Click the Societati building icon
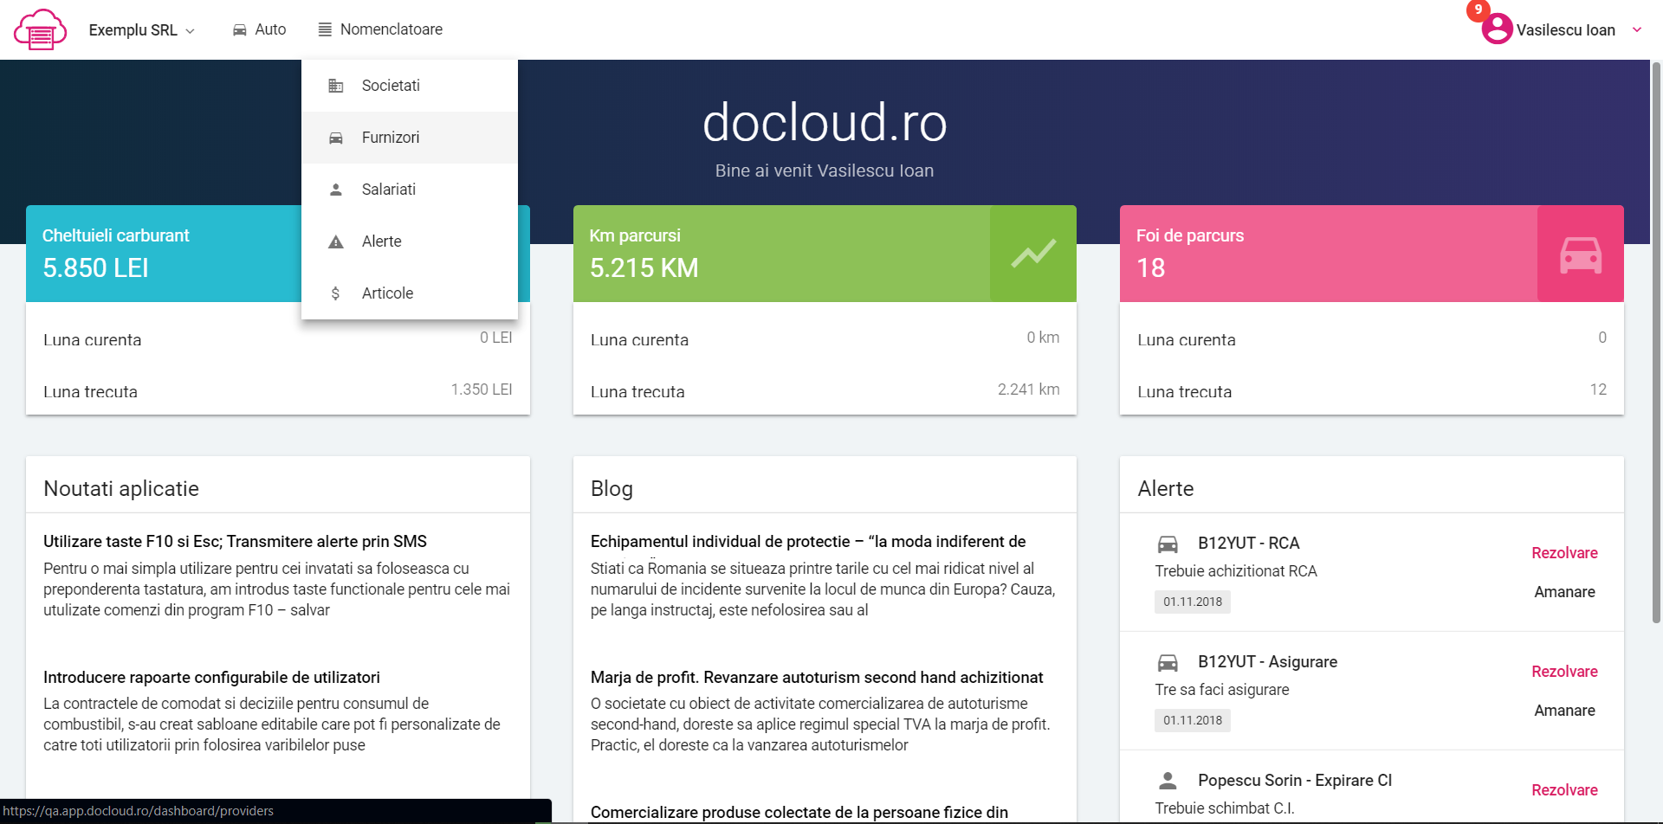 click(336, 86)
